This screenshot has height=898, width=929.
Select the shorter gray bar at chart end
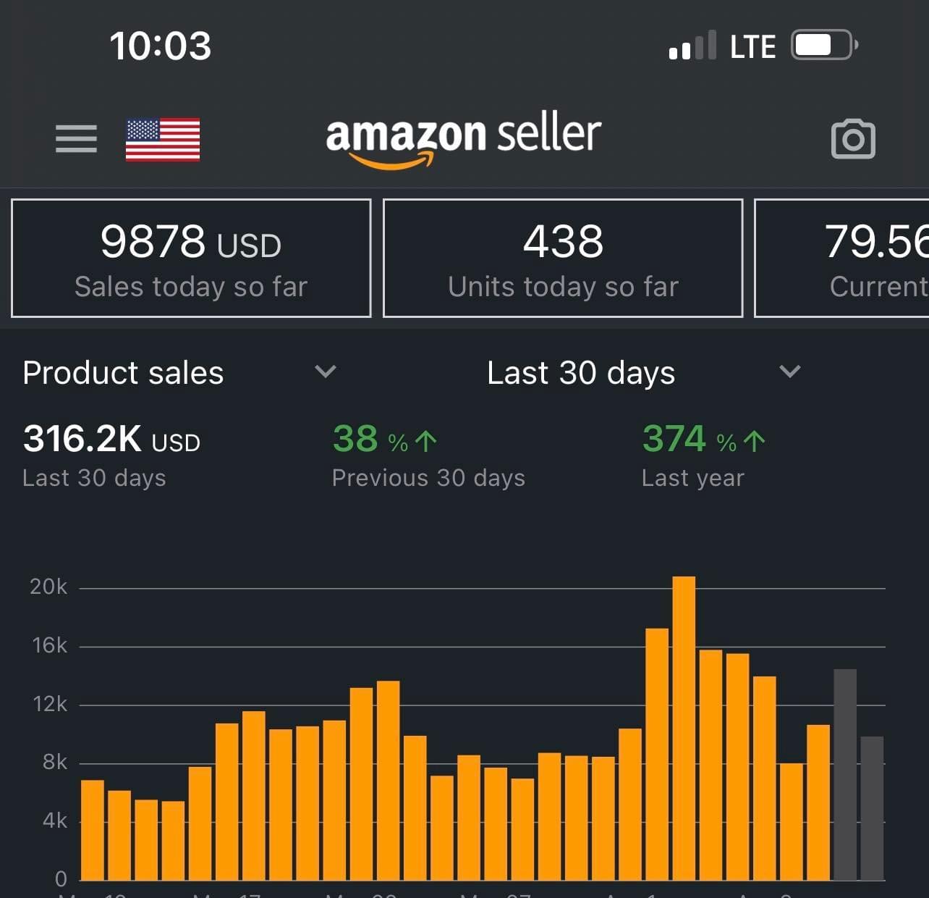[x=872, y=807]
